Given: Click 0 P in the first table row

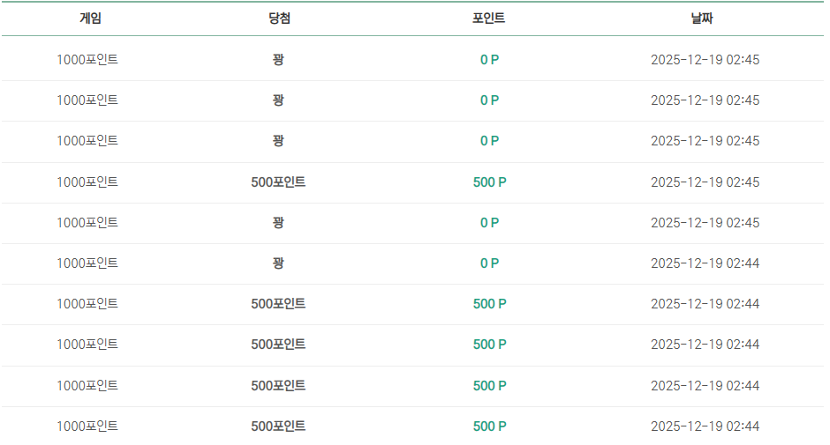Looking at the screenshot, I should tap(490, 60).
